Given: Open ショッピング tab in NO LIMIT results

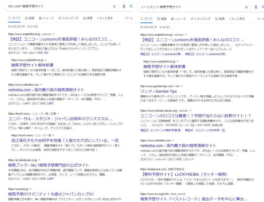Looking at the screenshot, I should coord(68,18).
